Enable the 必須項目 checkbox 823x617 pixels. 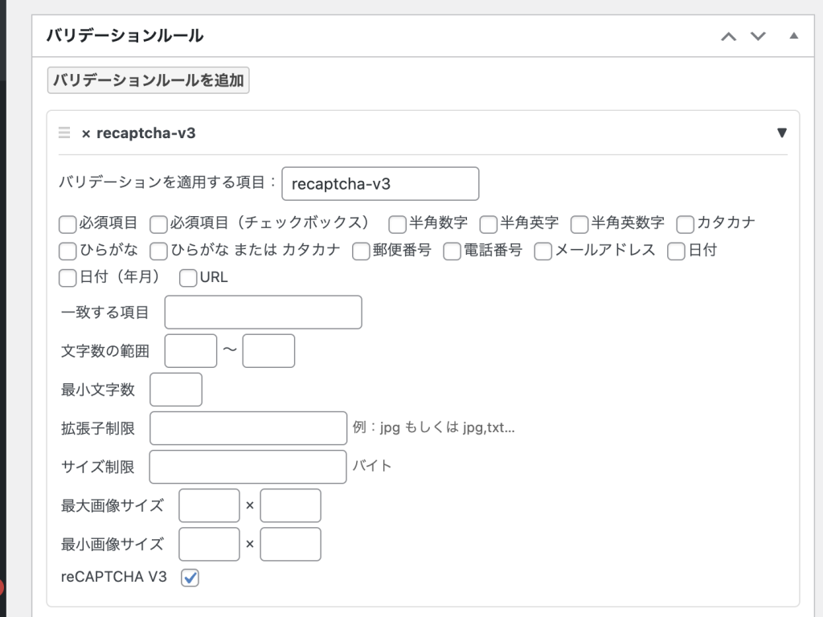[68, 224]
